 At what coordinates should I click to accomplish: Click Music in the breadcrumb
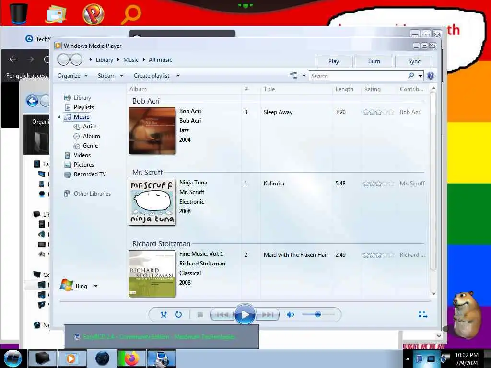[x=130, y=60]
